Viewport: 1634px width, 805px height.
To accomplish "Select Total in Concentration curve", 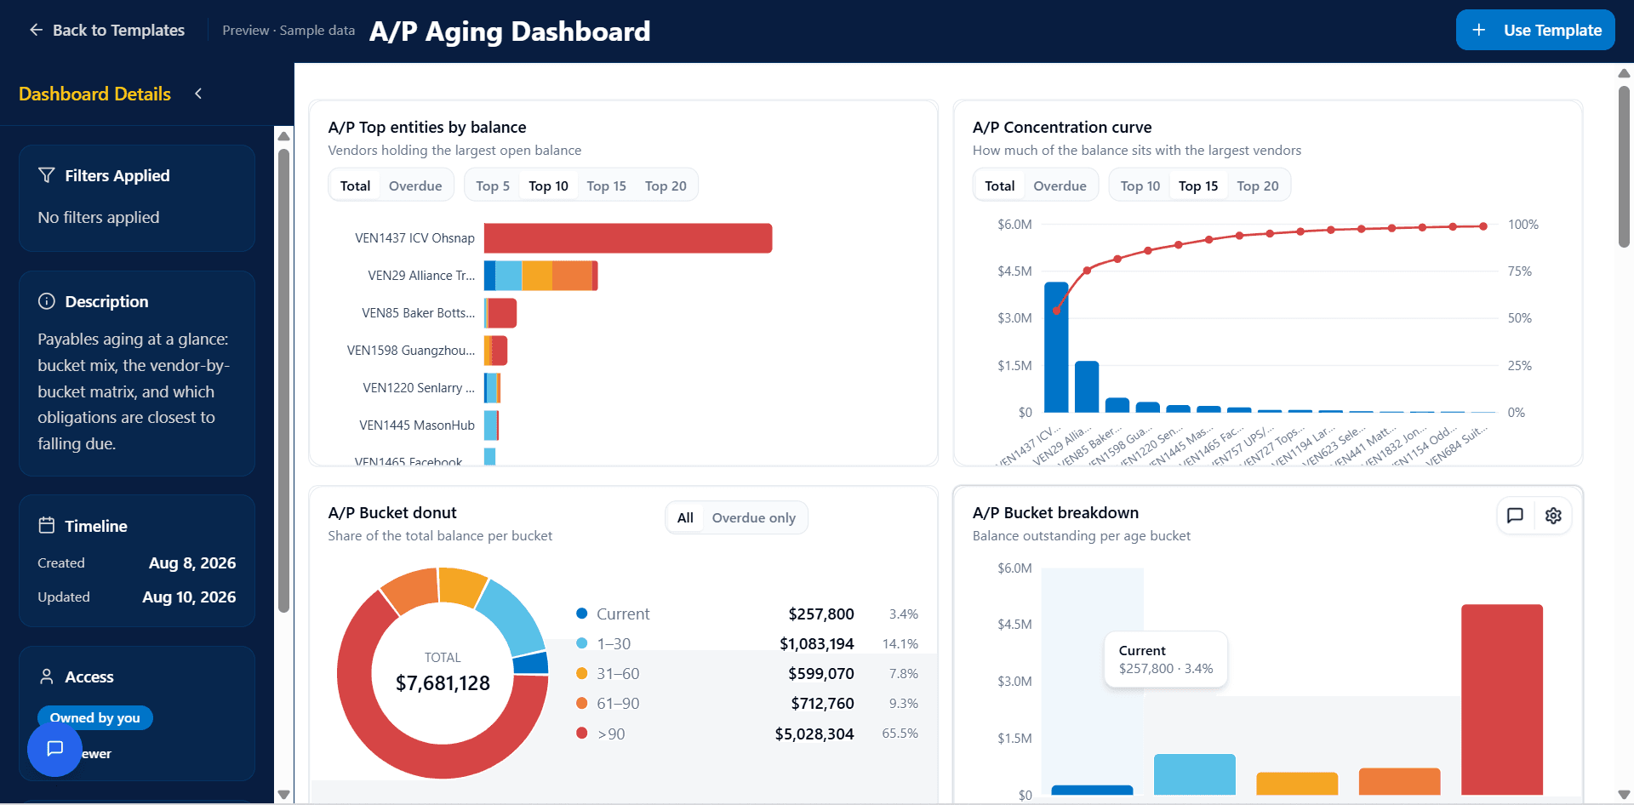I will (999, 186).
